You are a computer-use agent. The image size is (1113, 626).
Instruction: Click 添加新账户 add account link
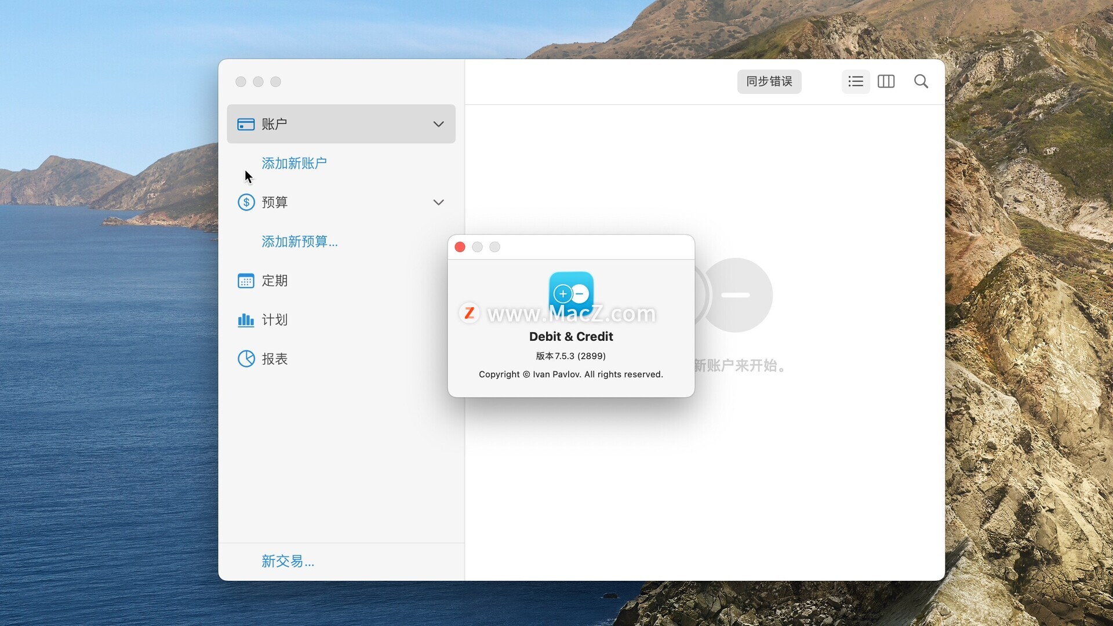(x=294, y=163)
